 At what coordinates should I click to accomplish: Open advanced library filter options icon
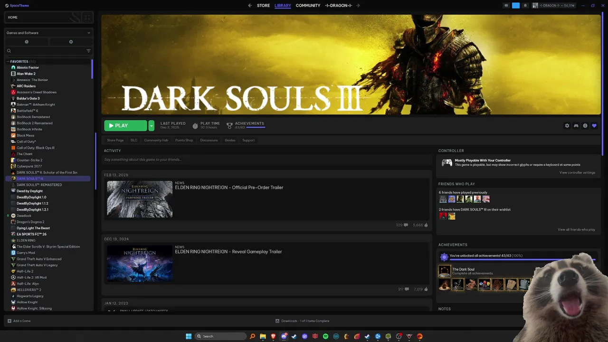(x=88, y=51)
